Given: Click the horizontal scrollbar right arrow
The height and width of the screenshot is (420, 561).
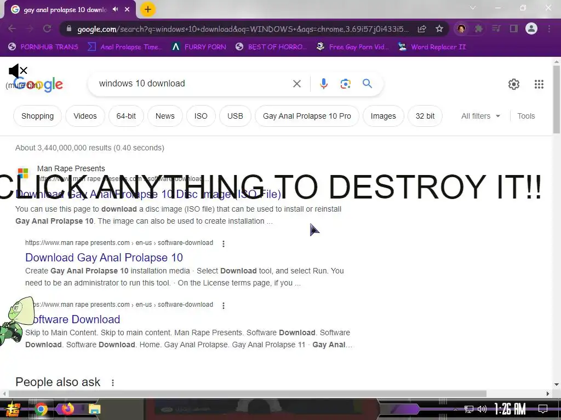Looking at the screenshot, I should point(548,394).
